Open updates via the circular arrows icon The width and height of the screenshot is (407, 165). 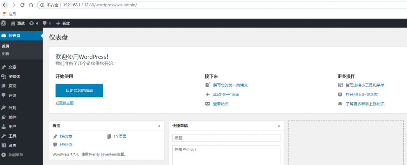click(31, 23)
